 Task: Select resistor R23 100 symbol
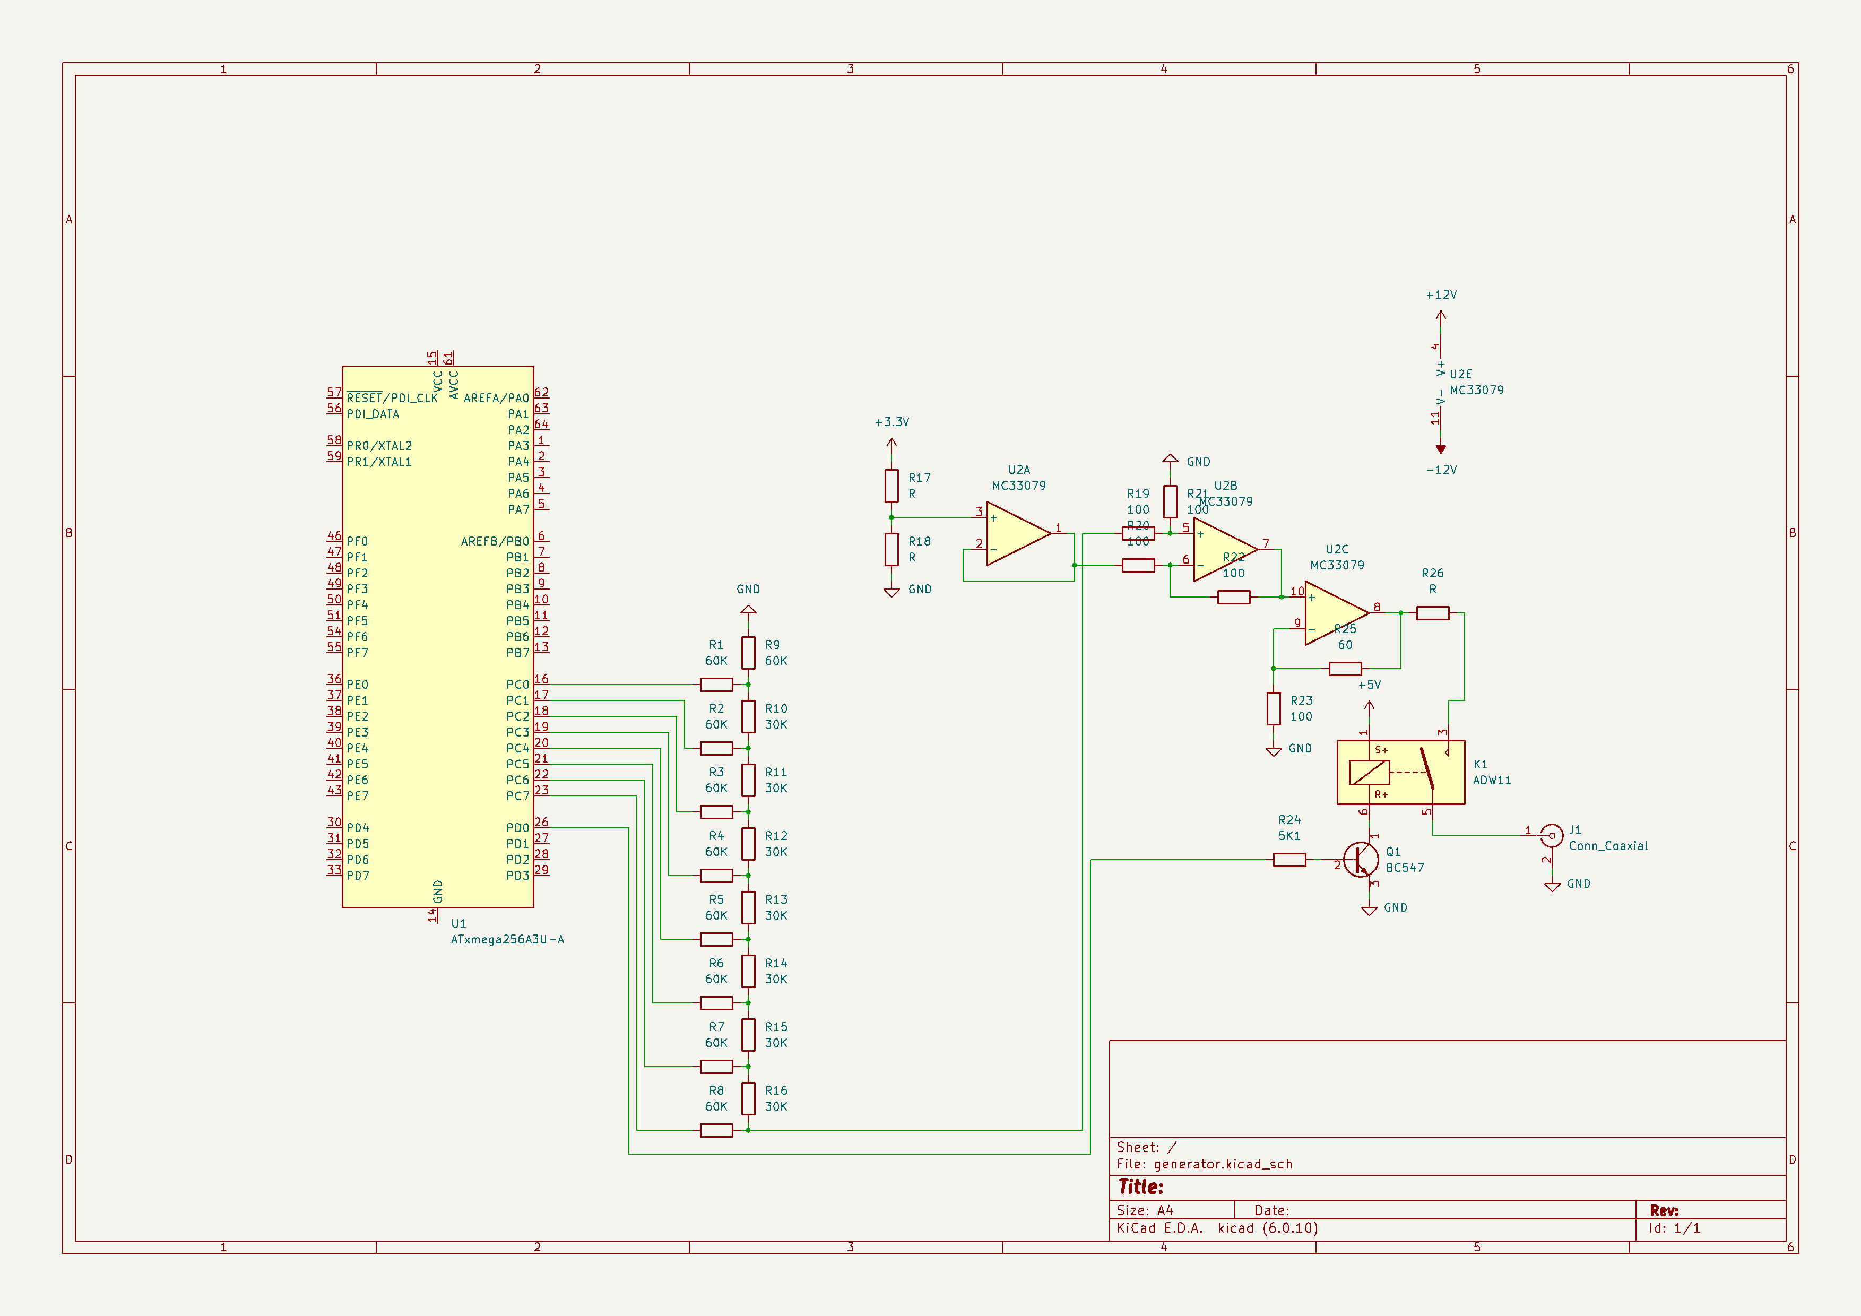pyautogui.click(x=1274, y=708)
